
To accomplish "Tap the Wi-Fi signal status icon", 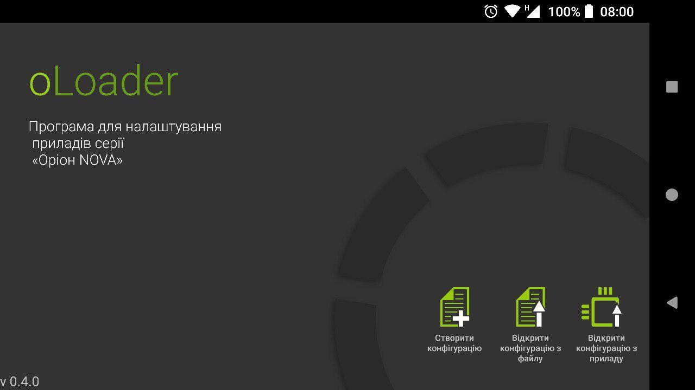I will (x=512, y=11).
